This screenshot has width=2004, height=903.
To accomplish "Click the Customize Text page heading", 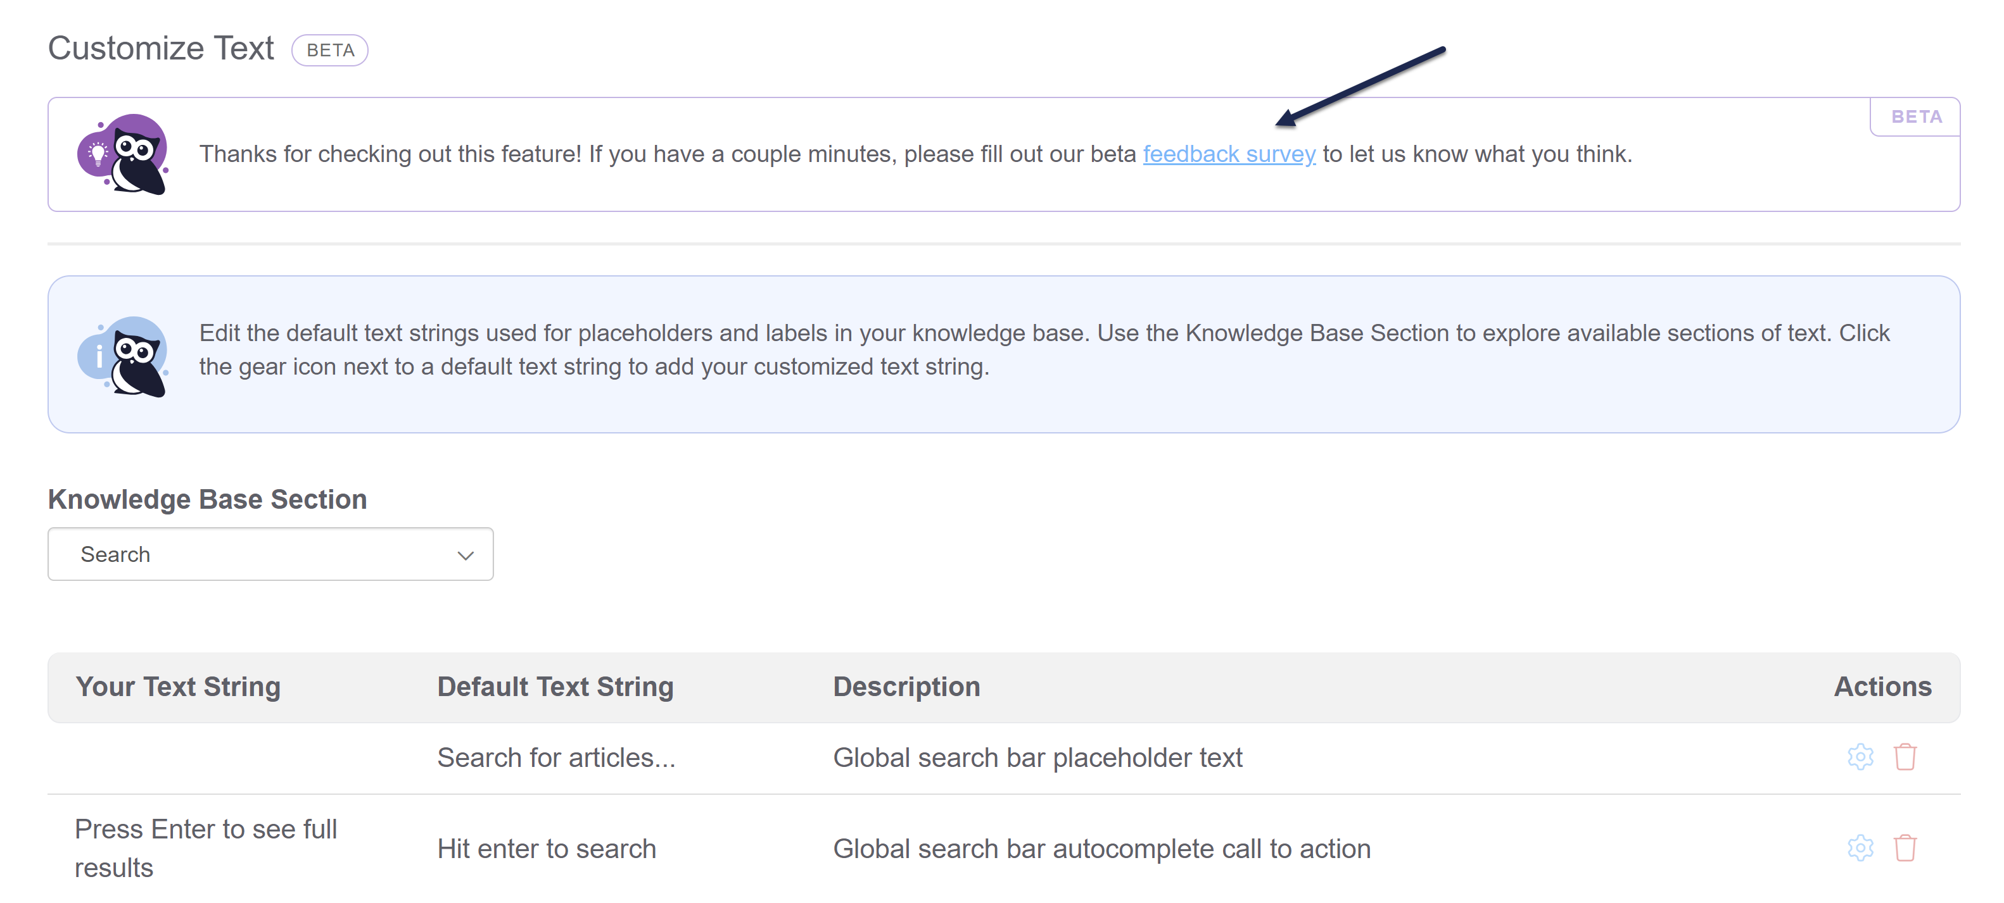I will (x=161, y=48).
